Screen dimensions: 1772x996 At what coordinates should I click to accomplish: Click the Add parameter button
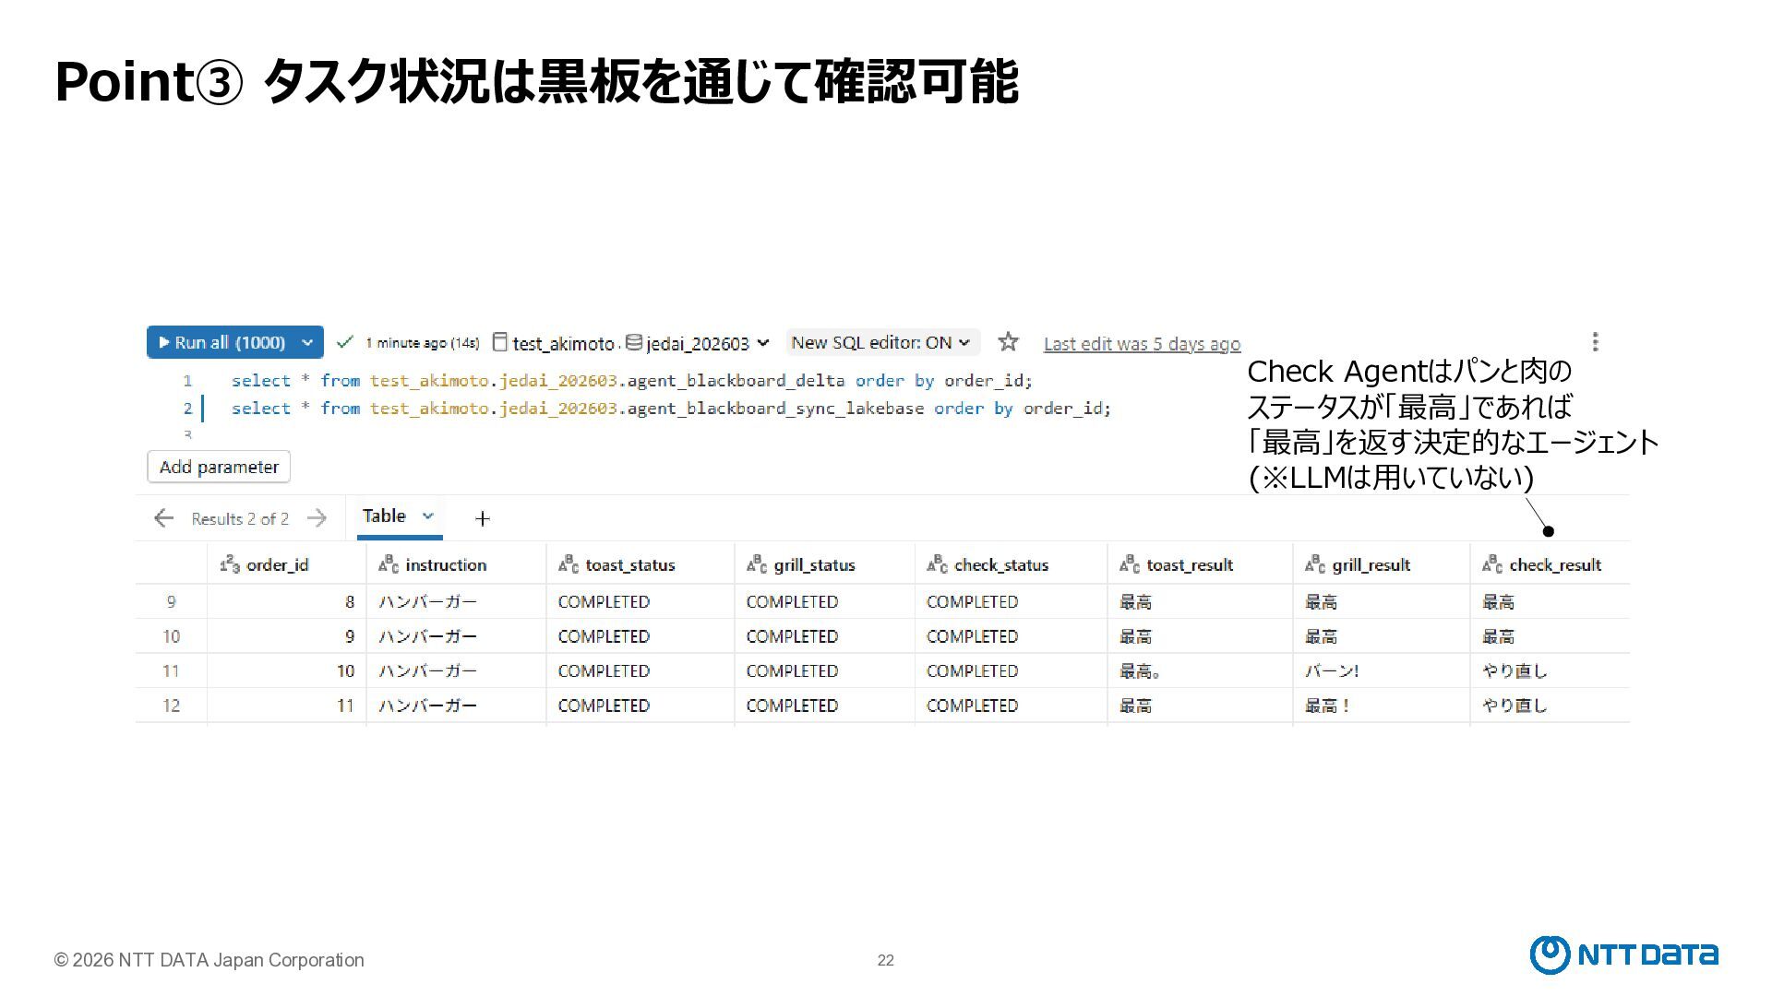(219, 467)
